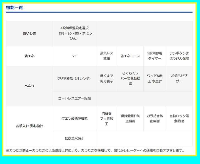Image resolution: width=200 pixels, height=164 pixels.
Task: Click the カラだき防止 footnote text
Action: [95, 151]
